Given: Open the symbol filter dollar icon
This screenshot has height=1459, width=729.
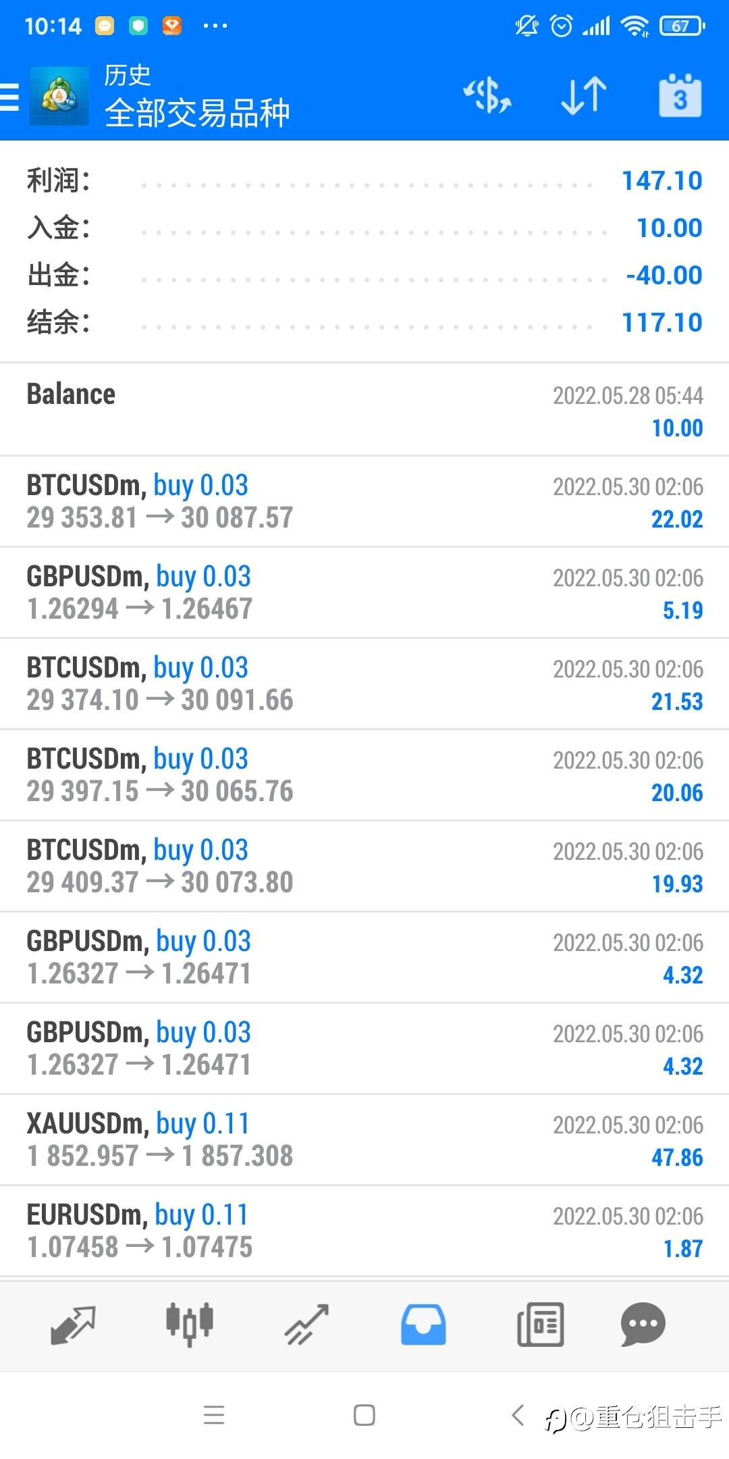Looking at the screenshot, I should click(x=487, y=95).
